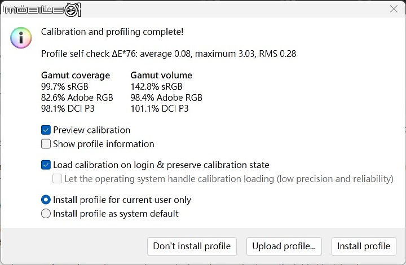
Task: Click the Don't install profile button
Action: 192,246
